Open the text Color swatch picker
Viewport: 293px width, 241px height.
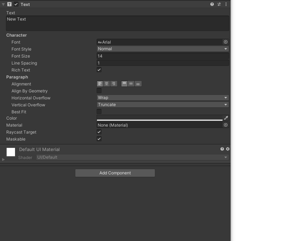click(x=159, y=118)
